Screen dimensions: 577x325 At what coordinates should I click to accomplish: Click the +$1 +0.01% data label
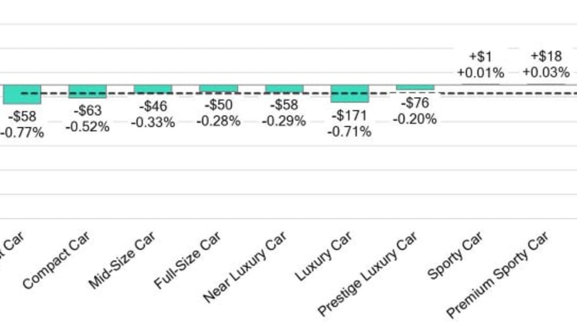point(480,65)
